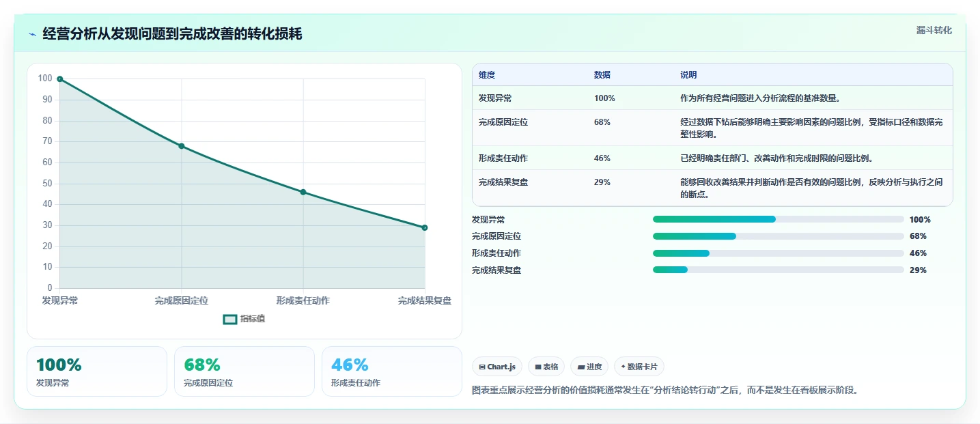Click the footer note starting 图表重点展示

coord(665,391)
